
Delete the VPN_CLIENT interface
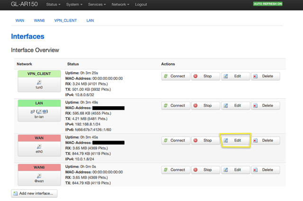266,76
